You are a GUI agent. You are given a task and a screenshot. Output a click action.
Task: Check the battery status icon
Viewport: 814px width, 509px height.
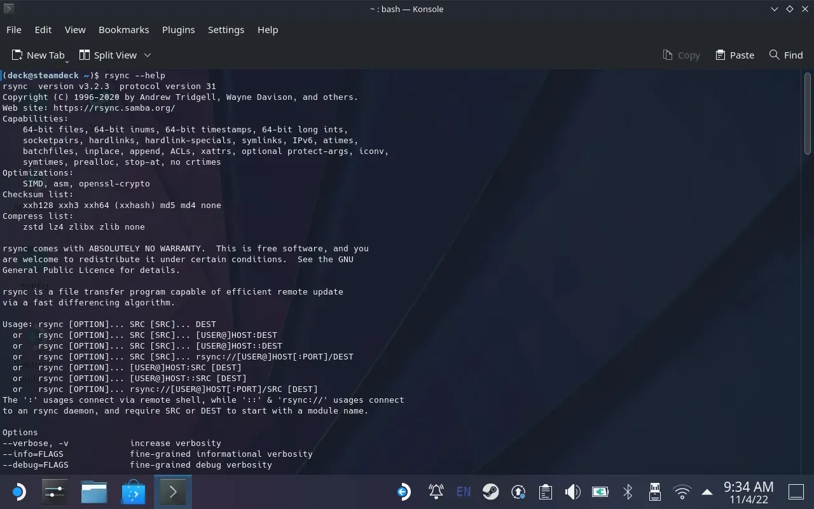[x=599, y=491]
